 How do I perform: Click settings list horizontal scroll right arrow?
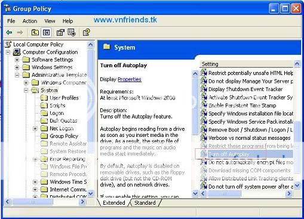[x=289, y=193]
